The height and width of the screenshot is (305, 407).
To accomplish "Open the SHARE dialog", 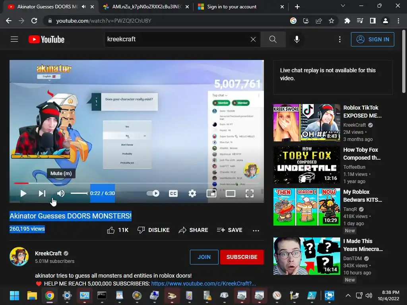I will [x=193, y=230].
